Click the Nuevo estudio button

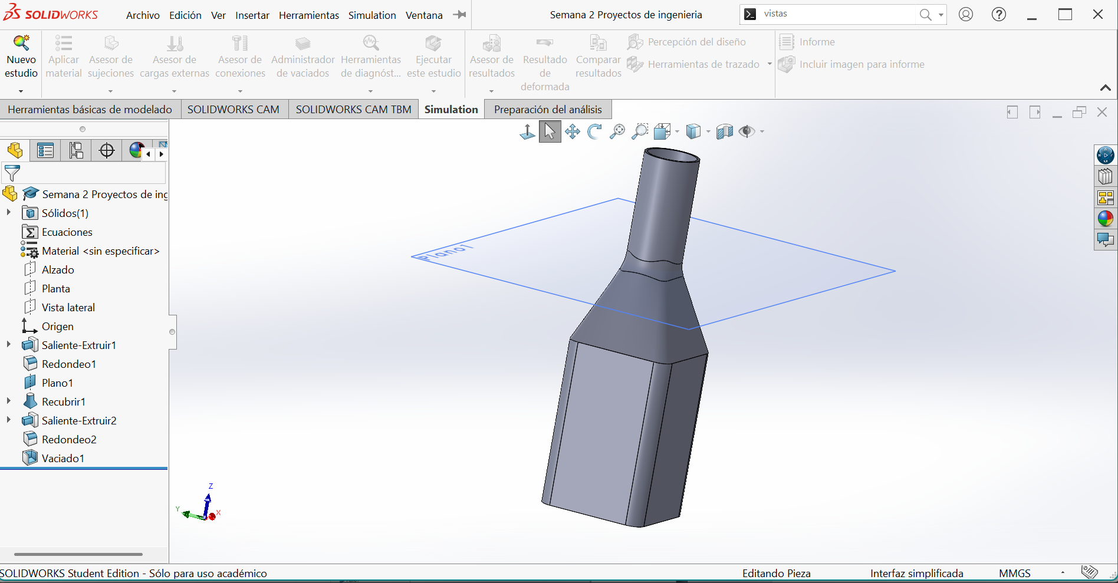click(21, 59)
